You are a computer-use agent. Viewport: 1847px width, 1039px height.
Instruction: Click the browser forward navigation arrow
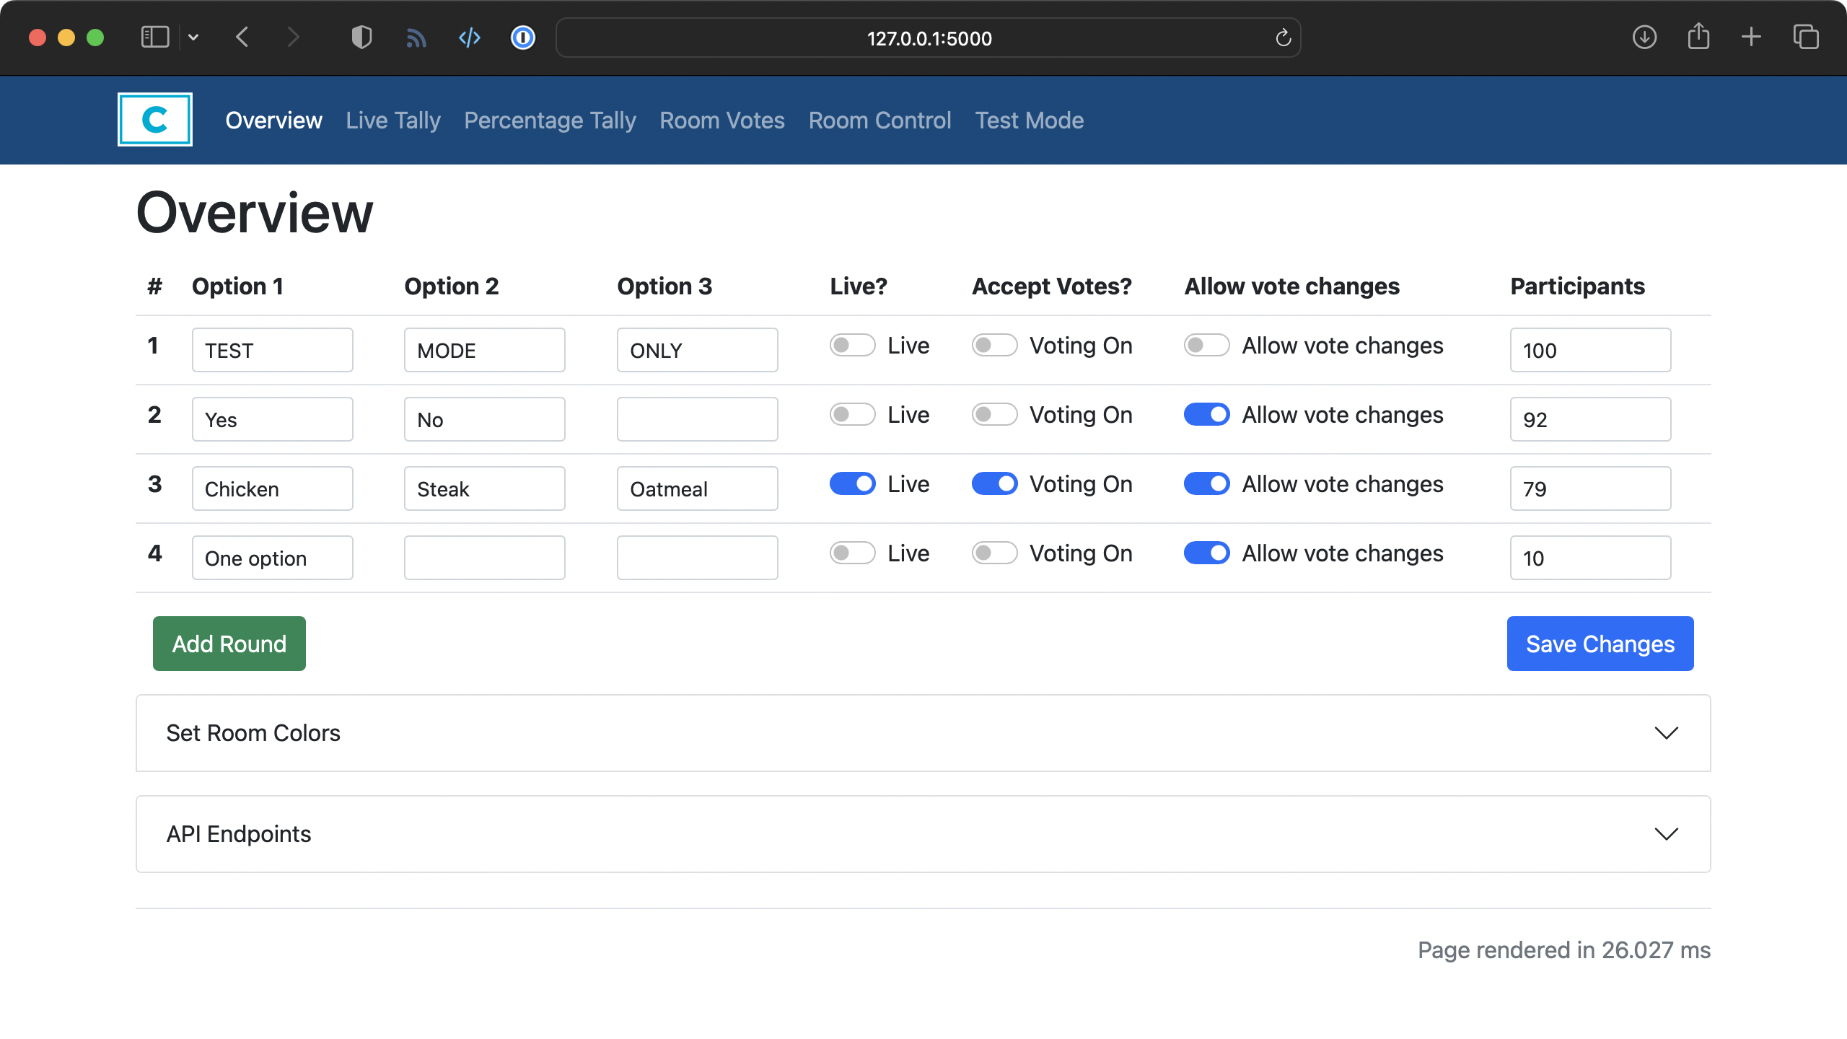point(294,38)
